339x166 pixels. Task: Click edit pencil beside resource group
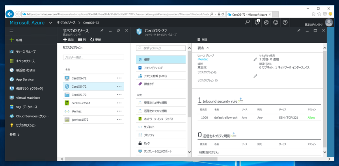[x=255, y=59]
